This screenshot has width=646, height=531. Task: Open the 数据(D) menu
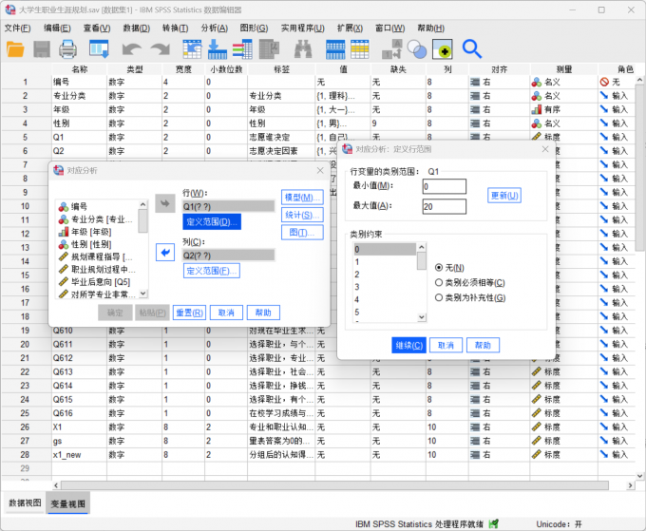click(137, 28)
